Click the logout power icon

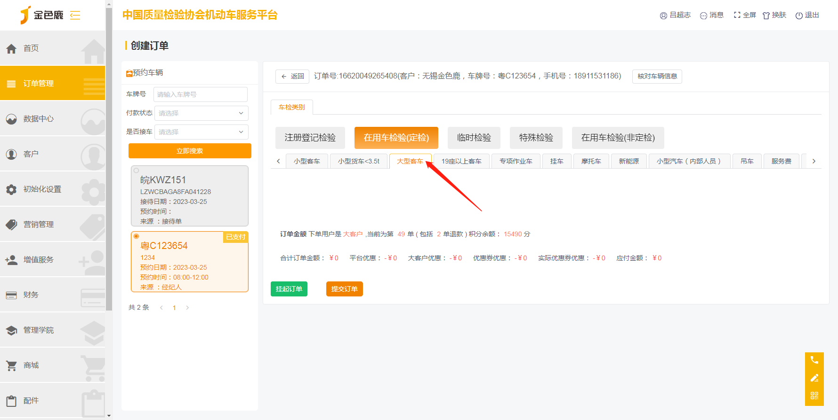pyautogui.click(x=799, y=16)
